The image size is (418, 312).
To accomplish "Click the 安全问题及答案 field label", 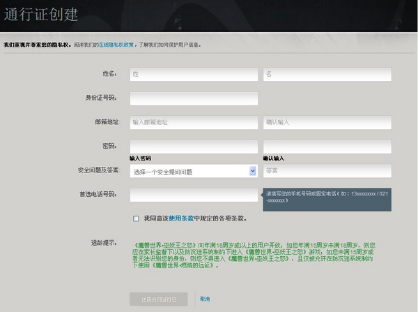I will coord(98,170).
